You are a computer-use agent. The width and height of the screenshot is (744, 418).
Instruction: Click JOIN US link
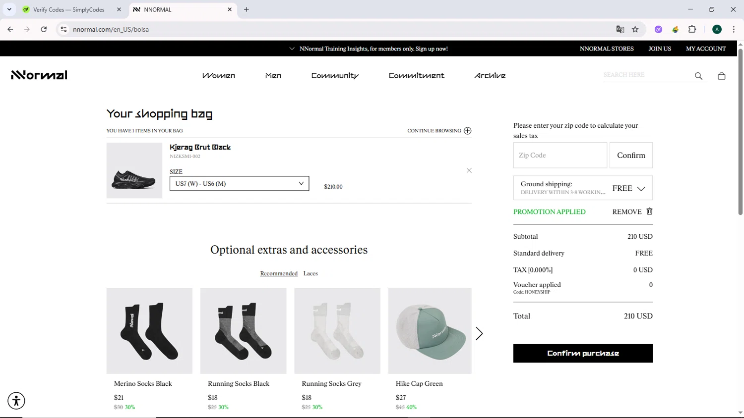[660, 49]
